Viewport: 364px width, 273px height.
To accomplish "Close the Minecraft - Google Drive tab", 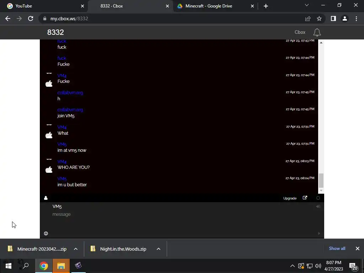I will 252,6.
